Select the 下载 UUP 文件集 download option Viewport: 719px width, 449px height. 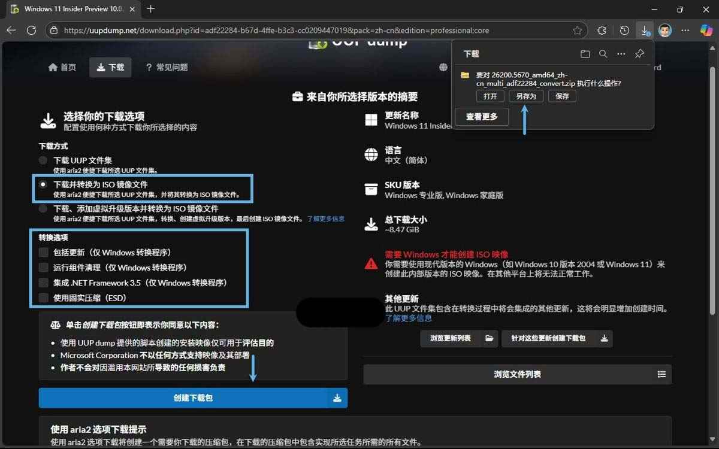click(43, 160)
